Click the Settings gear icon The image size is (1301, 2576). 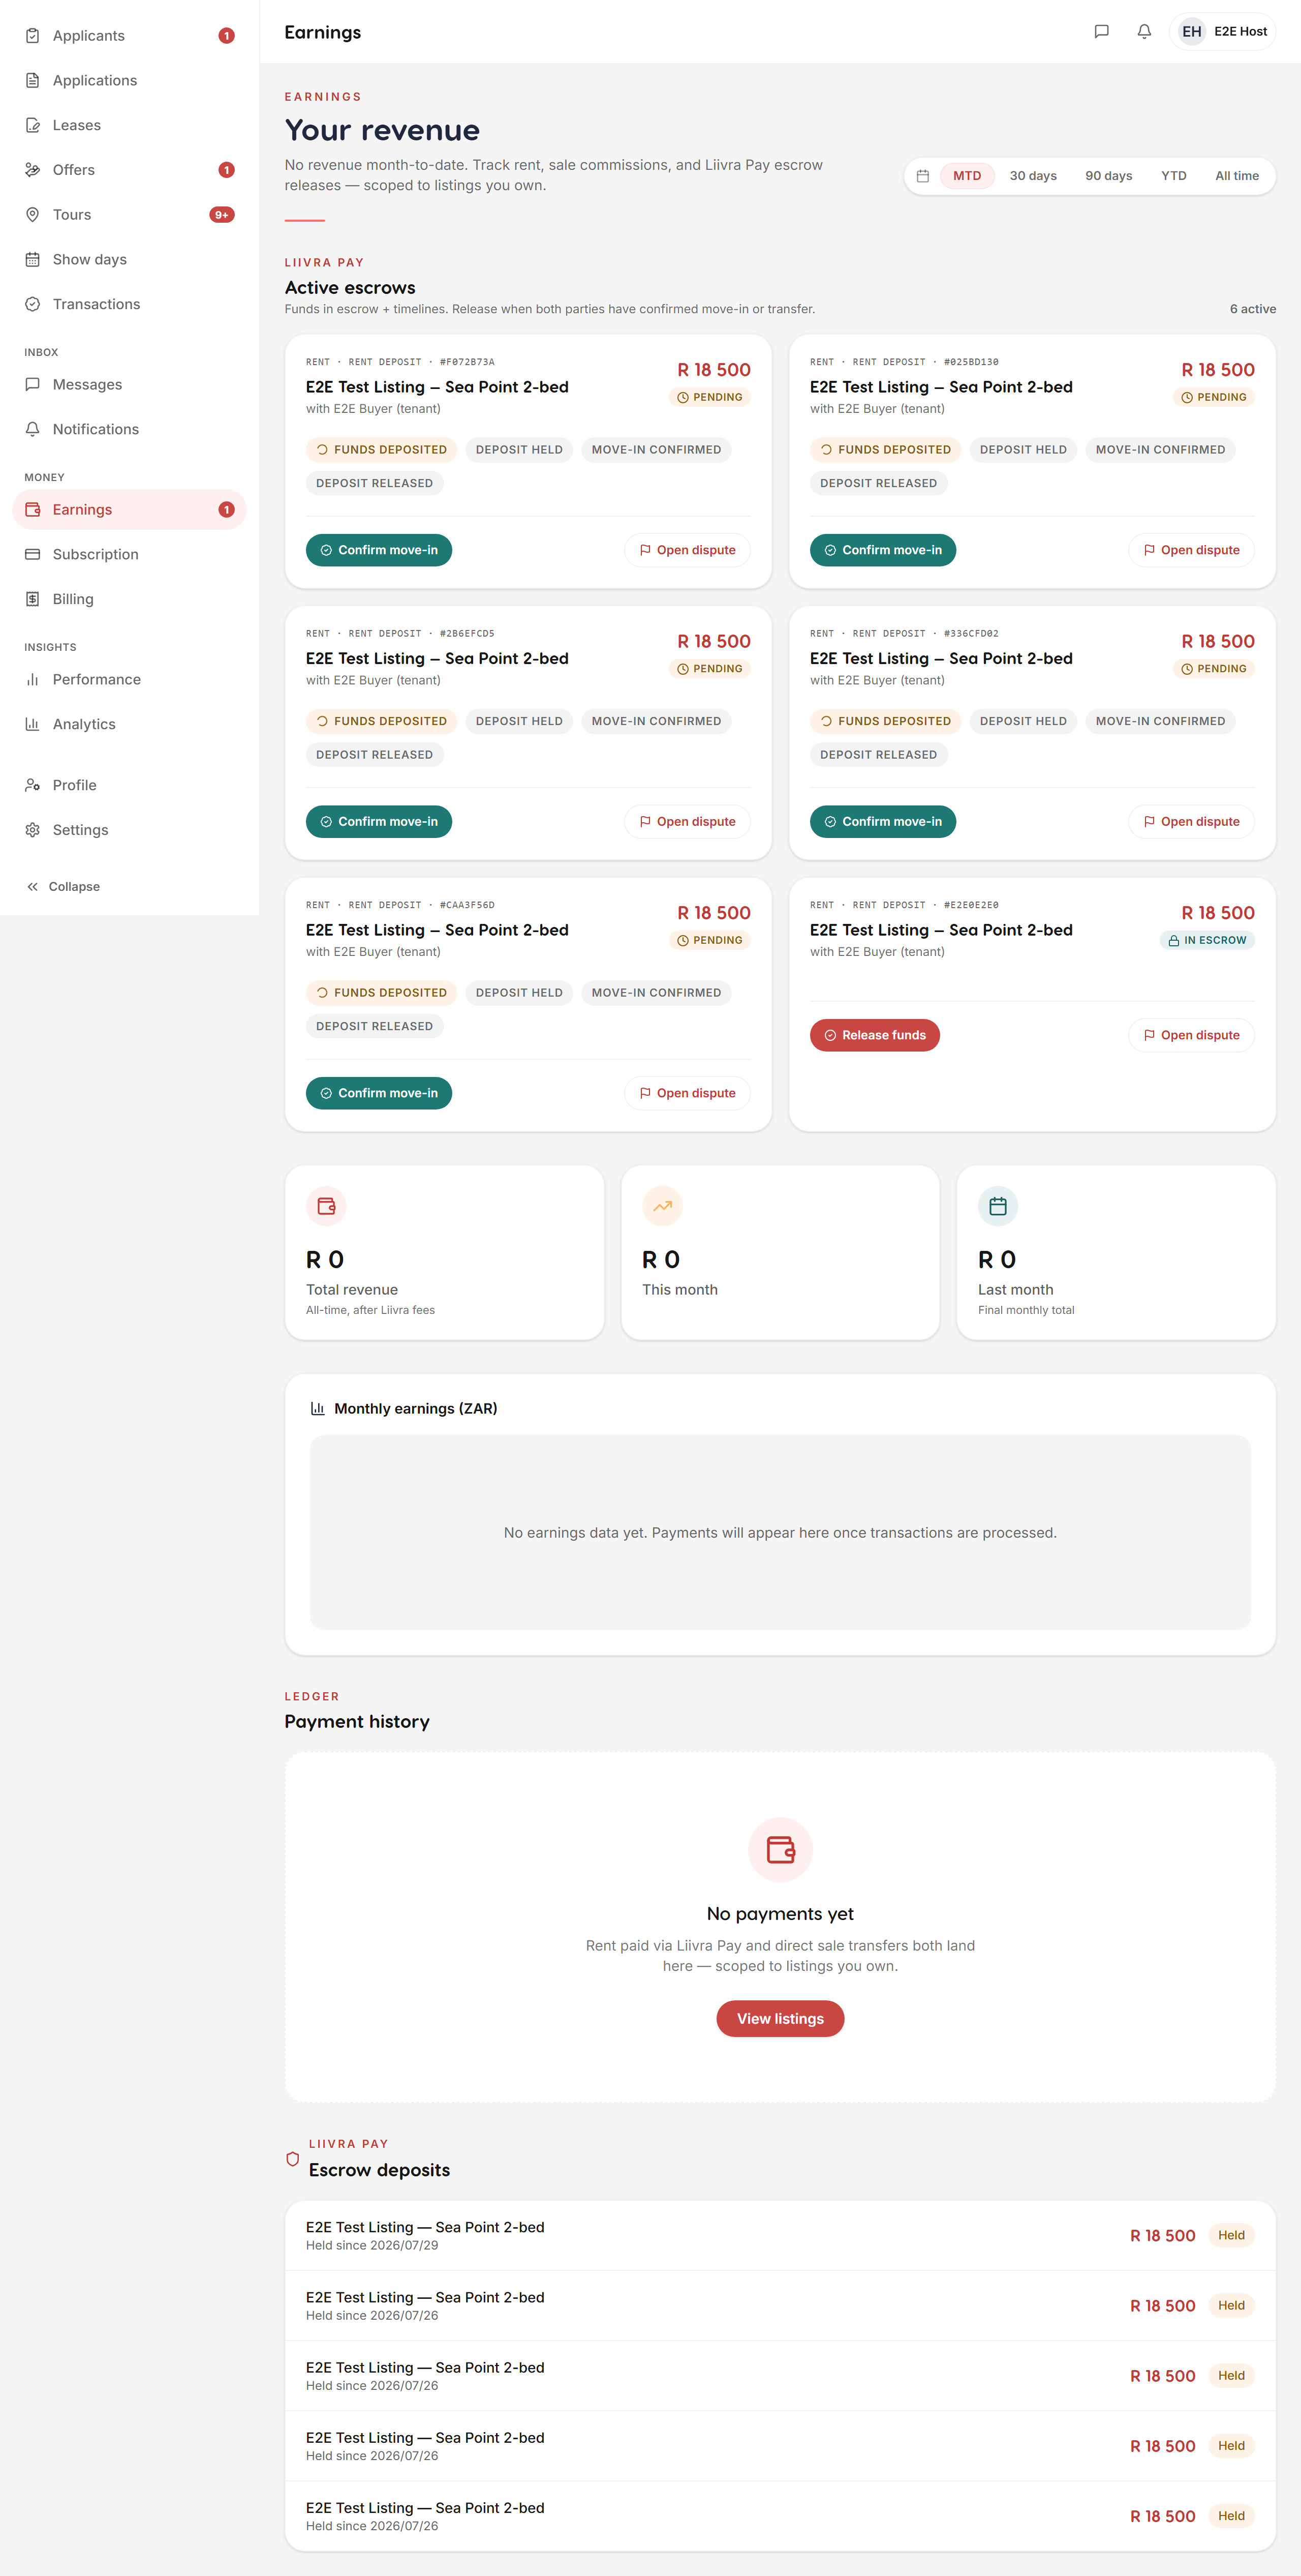(x=32, y=831)
